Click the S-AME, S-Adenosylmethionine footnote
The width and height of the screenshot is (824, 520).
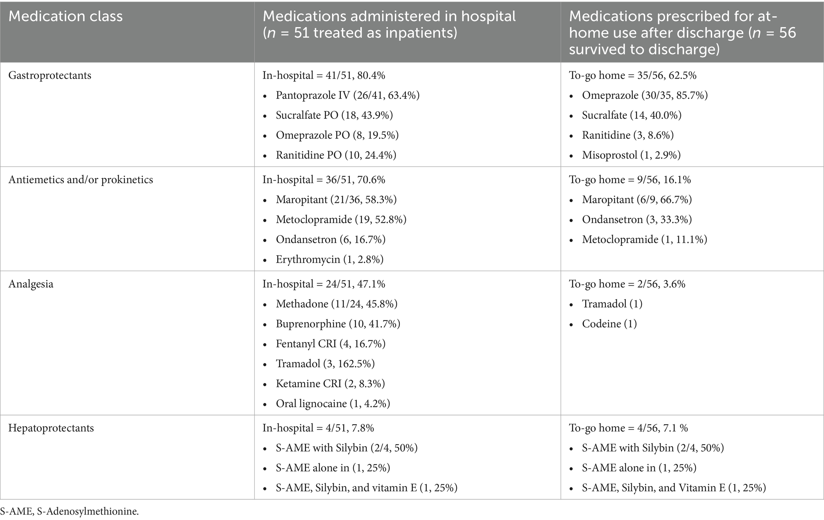pyautogui.click(x=70, y=512)
